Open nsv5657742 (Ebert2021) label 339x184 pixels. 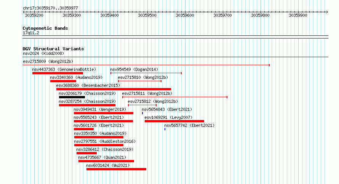189,125
